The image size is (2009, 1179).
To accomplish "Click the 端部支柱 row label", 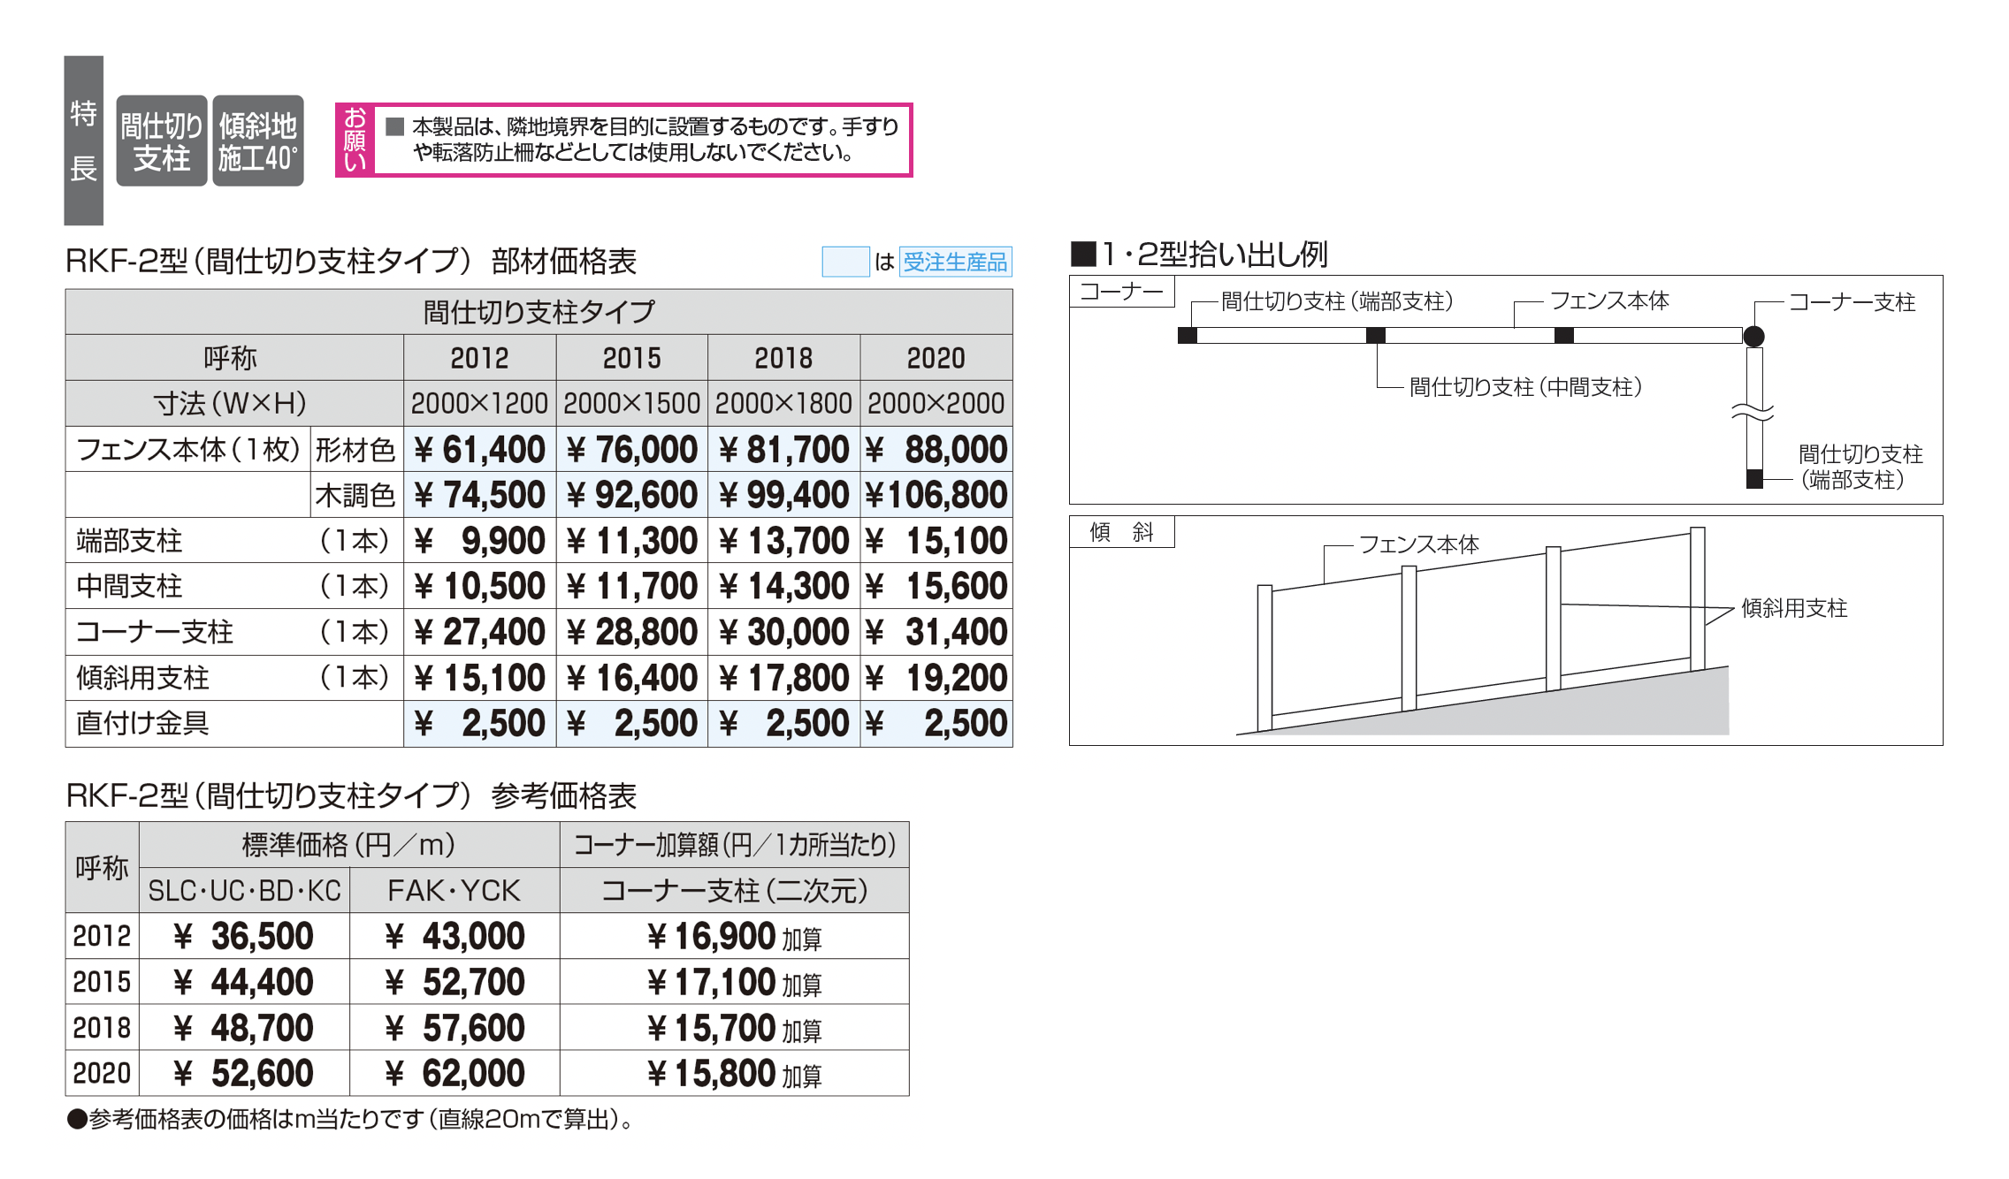I will (234, 540).
